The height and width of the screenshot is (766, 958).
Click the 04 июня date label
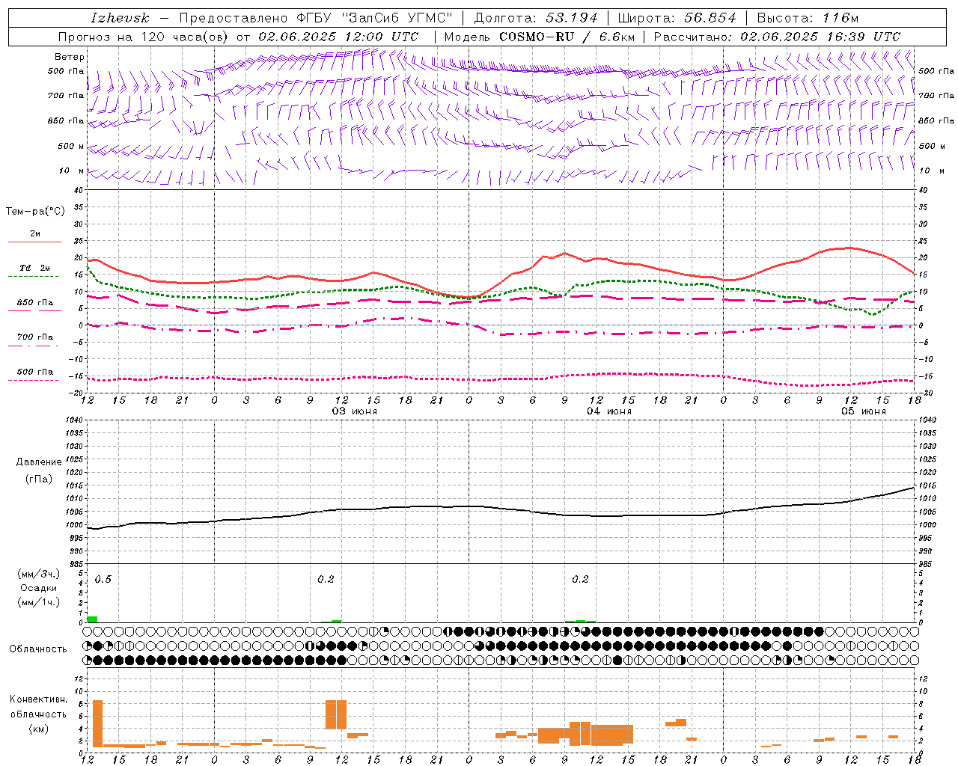click(609, 411)
